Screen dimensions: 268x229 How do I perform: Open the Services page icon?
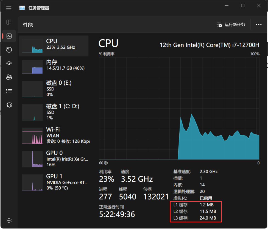tap(9, 105)
